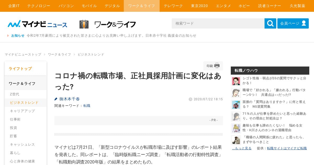Select the 東京2020 nav tab
The image size is (314, 165).
point(199,6)
